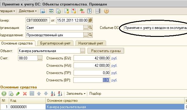Viewport: 187px width, 110px height.
Task: Open help with the question mark icon
Action: [106, 11]
